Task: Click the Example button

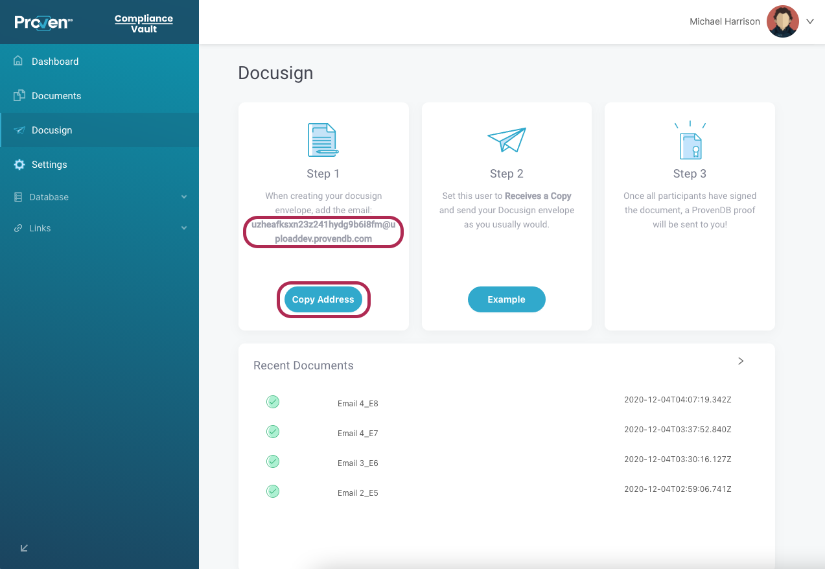Action: point(507,299)
